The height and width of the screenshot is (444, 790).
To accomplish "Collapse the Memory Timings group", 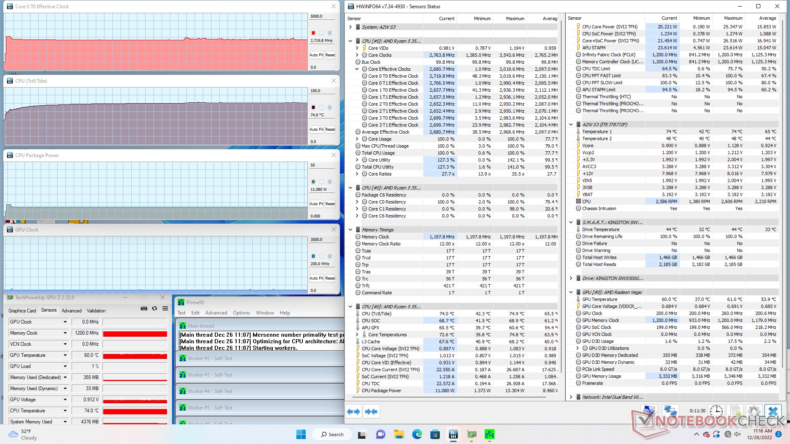I will 350,230.
